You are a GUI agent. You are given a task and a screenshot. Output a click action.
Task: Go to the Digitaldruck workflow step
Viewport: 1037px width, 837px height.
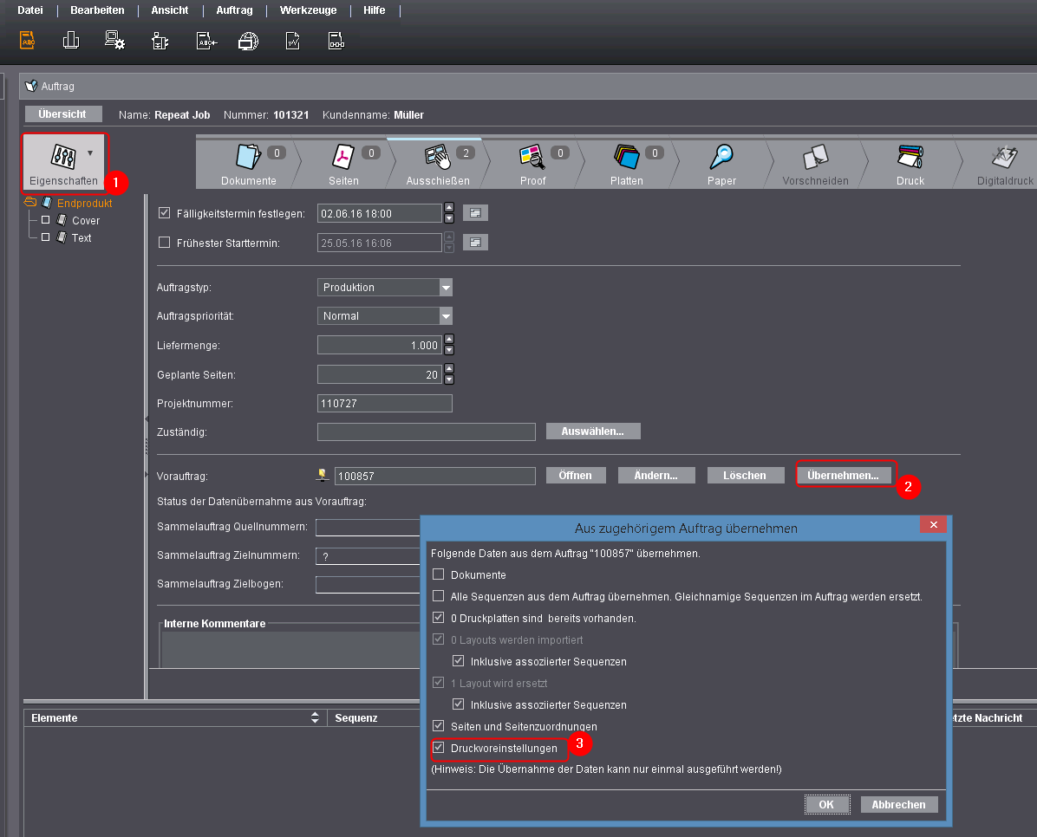tap(1005, 165)
